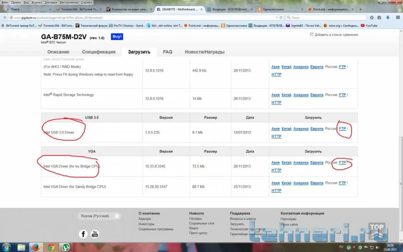The height and width of the screenshot is (252, 403).
Task: Open the Инструменты menu
Action: pos(69,2)
